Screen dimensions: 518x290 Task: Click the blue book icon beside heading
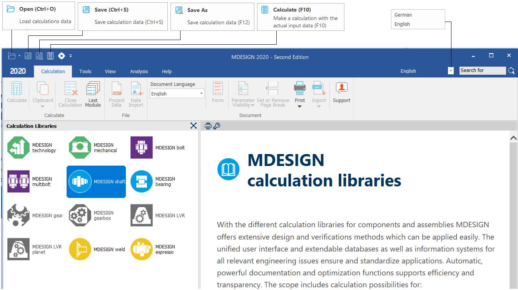tap(229, 169)
